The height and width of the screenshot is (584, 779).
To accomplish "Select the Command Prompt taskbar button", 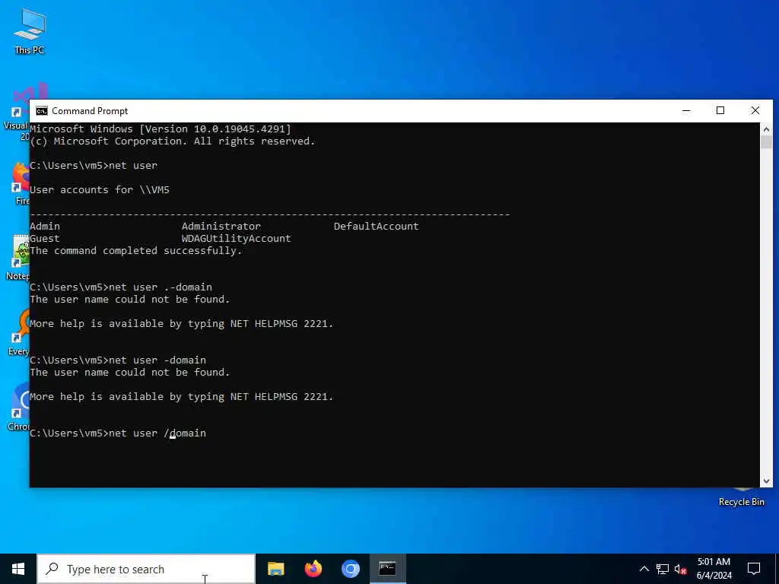I will (387, 569).
